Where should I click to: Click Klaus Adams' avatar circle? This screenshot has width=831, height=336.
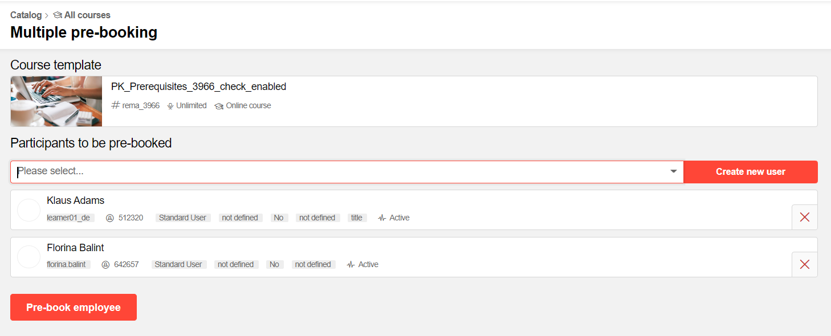28,210
